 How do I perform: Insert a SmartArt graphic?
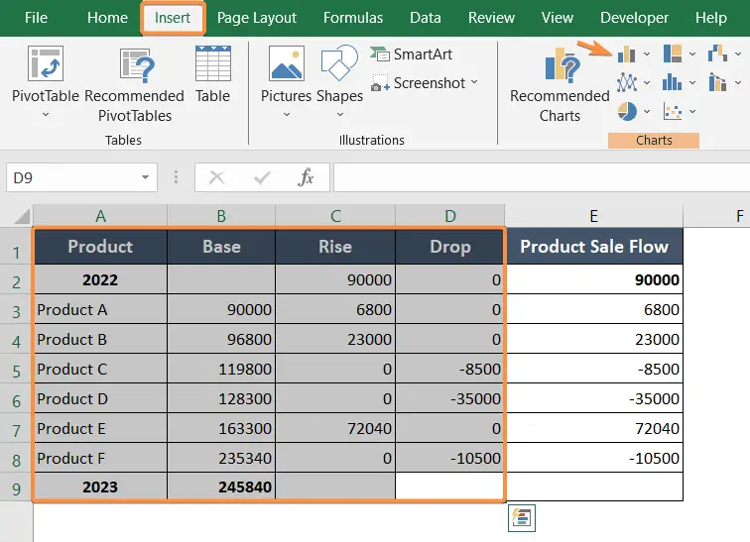[411, 54]
